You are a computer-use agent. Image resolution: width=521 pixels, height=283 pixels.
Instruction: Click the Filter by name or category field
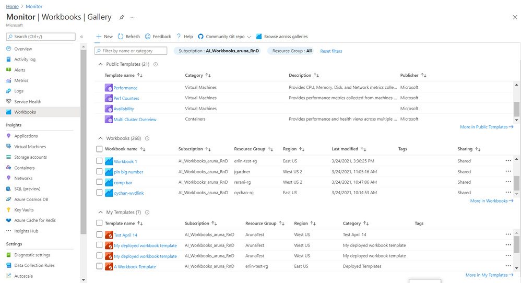tap(131, 51)
